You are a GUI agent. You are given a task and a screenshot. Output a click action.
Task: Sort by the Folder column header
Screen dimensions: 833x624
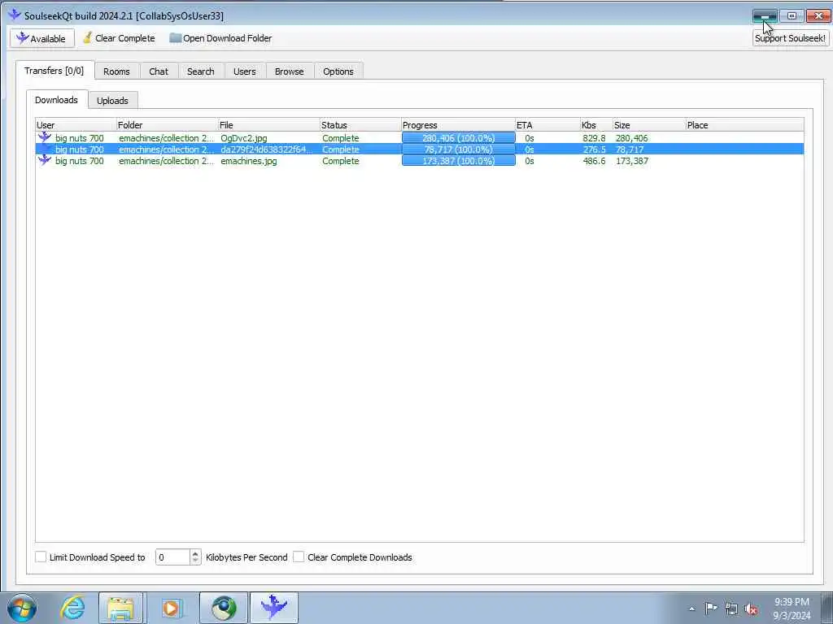[166, 125]
